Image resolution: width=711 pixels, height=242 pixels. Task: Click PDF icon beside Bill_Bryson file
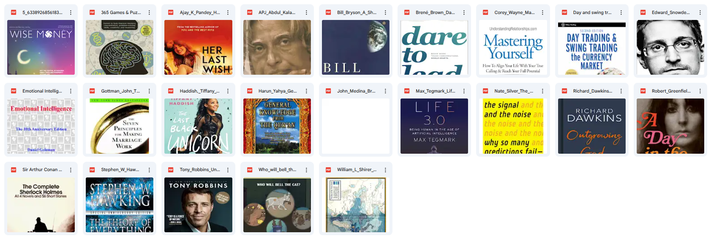tap(328, 13)
